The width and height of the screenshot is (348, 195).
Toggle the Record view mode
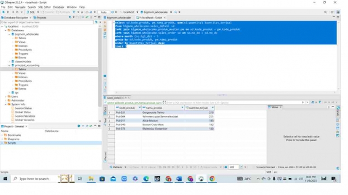(x=105, y=157)
